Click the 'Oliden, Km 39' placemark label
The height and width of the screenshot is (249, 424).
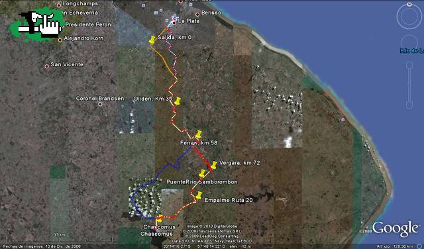(x=152, y=99)
